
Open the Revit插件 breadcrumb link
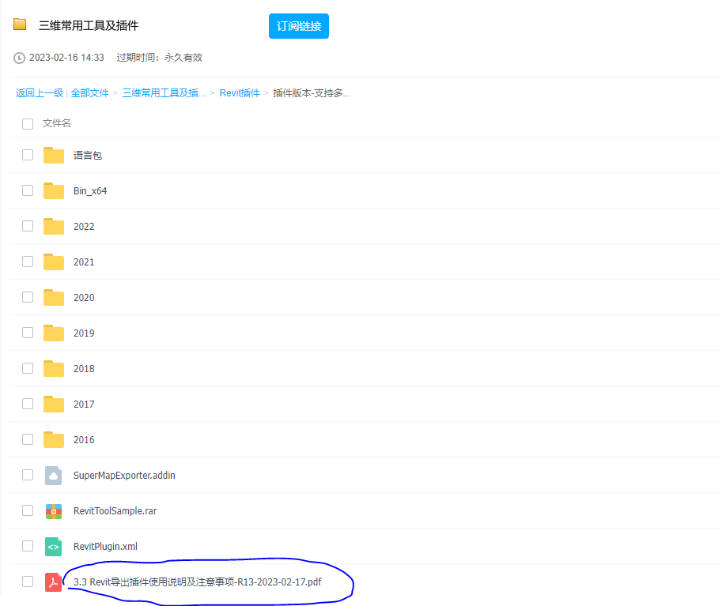click(x=240, y=93)
